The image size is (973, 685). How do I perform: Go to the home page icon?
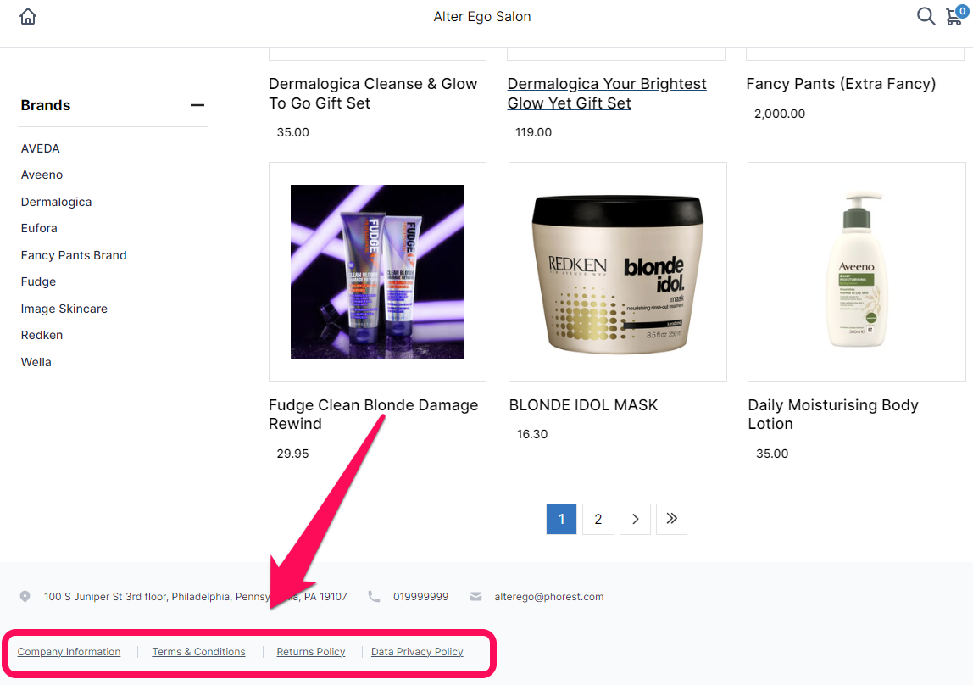pos(28,16)
